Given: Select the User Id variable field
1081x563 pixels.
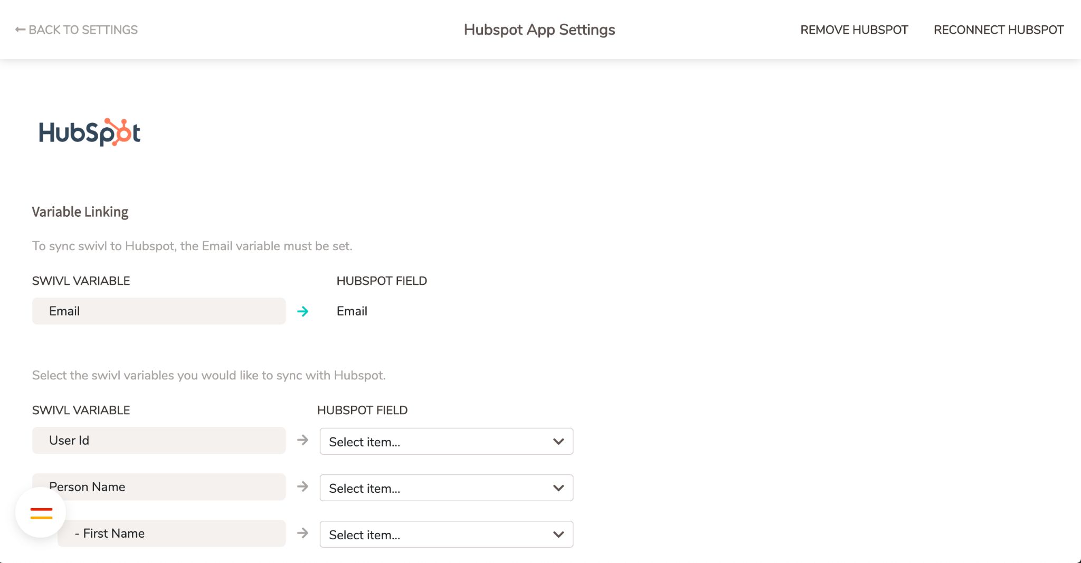Looking at the screenshot, I should (x=158, y=441).
